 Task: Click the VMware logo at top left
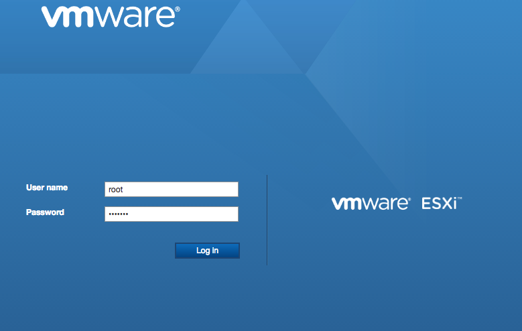111,17
